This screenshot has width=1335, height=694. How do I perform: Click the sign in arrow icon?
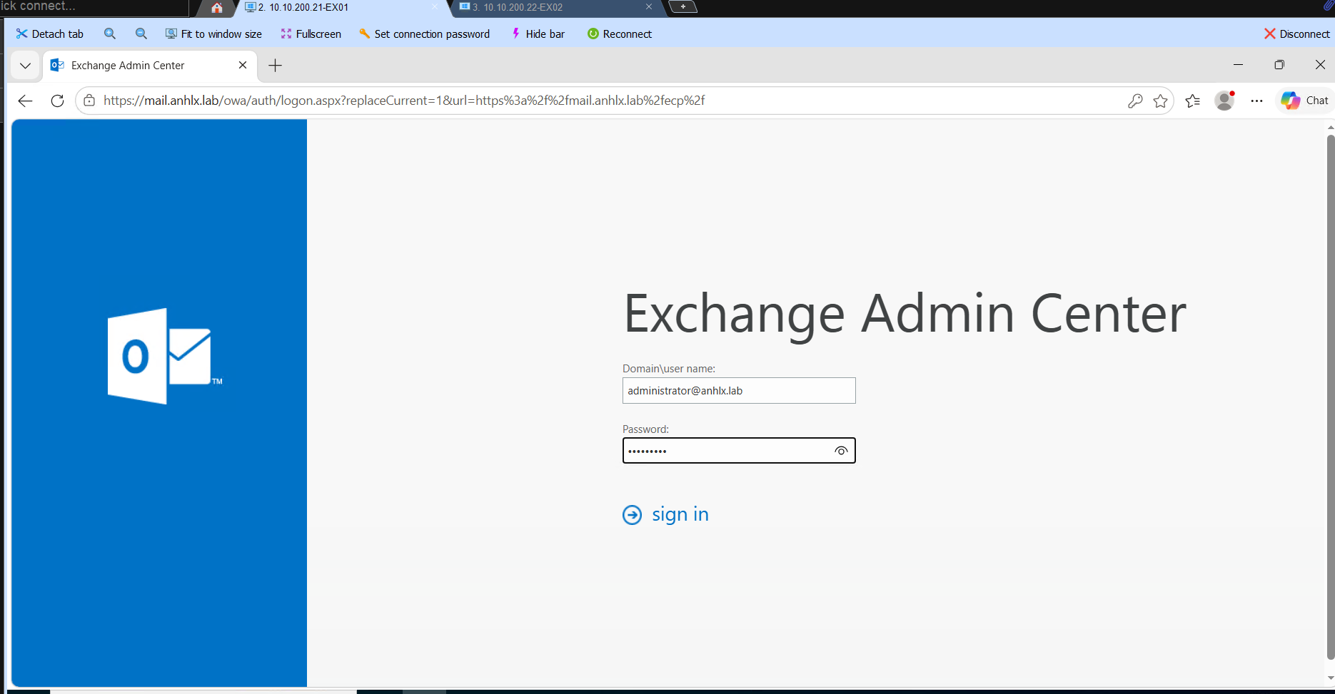pyautogui.click(x=632, y=515)
